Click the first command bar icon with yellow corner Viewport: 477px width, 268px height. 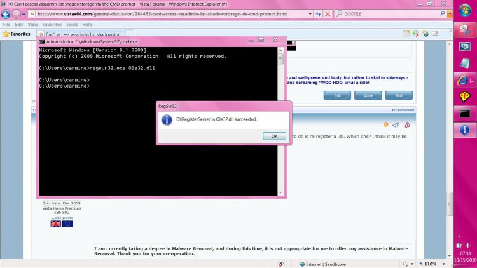pos(406,34)
